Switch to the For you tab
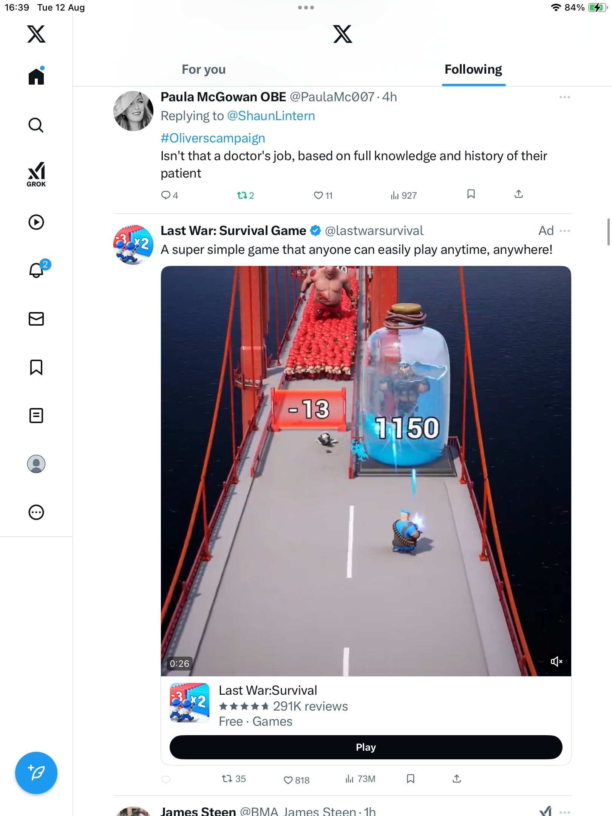The image size is (612, 816). click(x=204, y=70)
